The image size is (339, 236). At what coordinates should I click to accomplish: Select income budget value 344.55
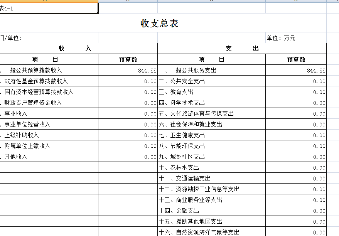[128, 70]
